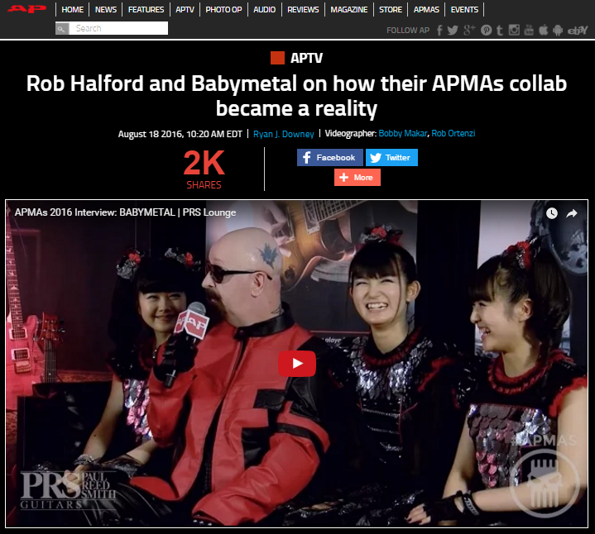Open AP's Google Plus page icon

pyautogui.click(x=469, y=31)
